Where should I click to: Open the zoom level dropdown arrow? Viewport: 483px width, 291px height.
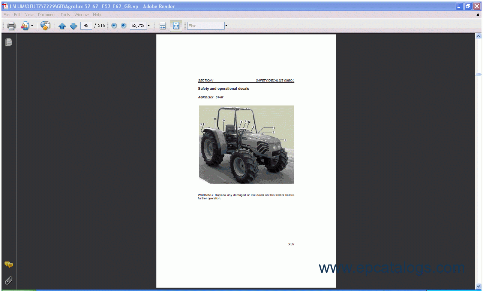click(148, 26)
